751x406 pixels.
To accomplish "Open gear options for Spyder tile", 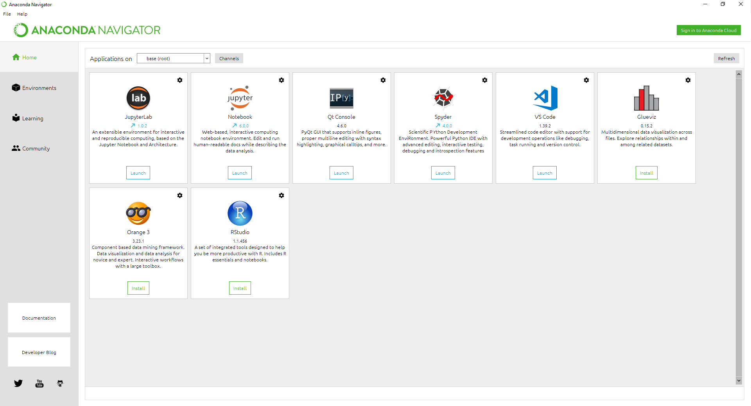I will tap(485, 80).
